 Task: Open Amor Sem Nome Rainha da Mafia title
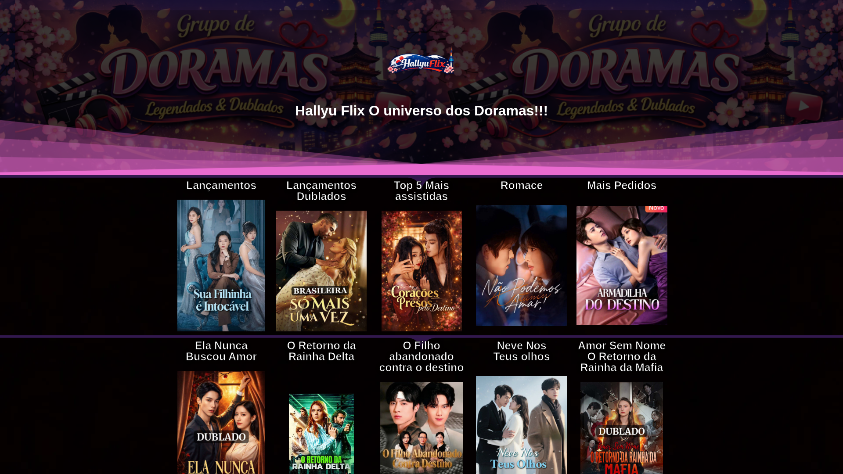[622, 356]
